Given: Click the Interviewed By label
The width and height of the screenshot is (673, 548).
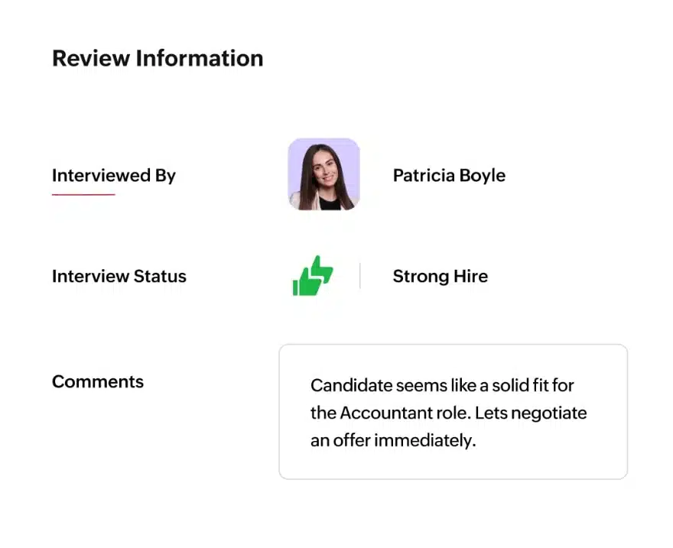Looking at the screenshot, I should point(114,176).
